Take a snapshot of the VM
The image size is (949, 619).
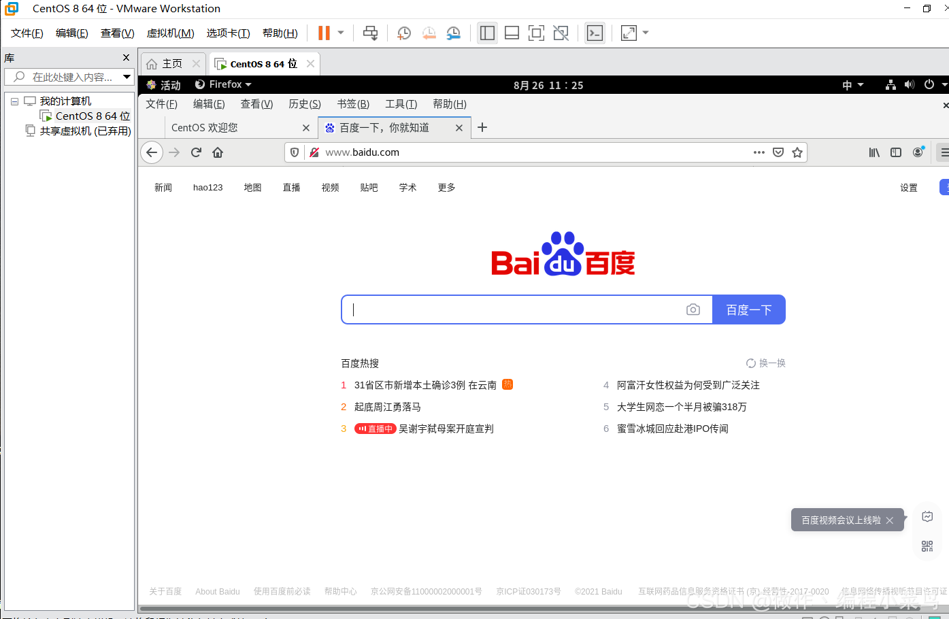point(404,33)
